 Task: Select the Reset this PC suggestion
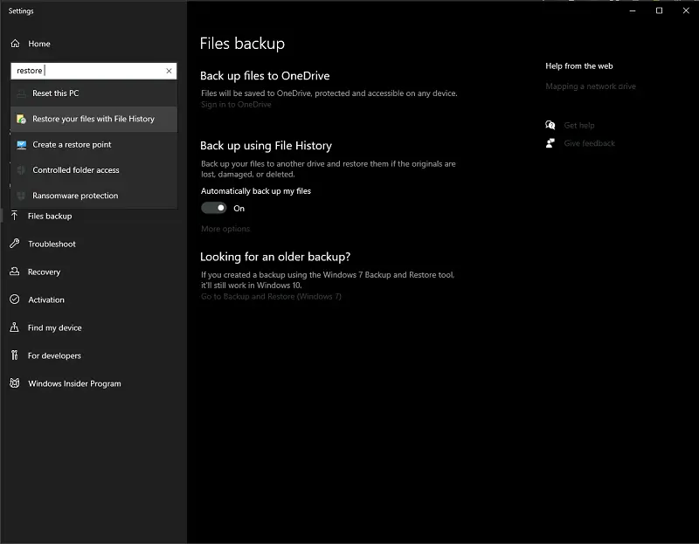[56, 93]
